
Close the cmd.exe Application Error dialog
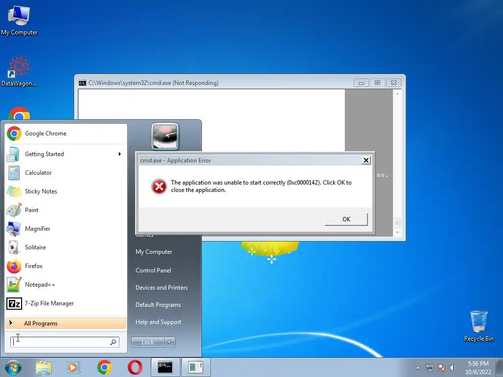coord(365,161)
